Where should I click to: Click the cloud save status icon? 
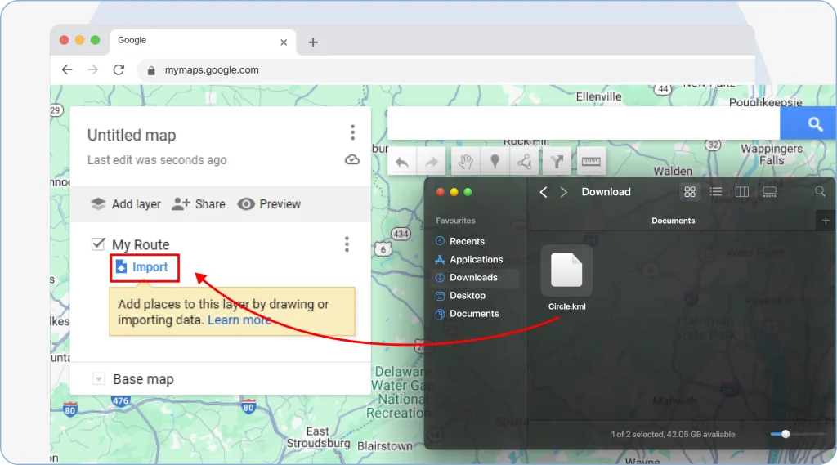tap(352, 159)
